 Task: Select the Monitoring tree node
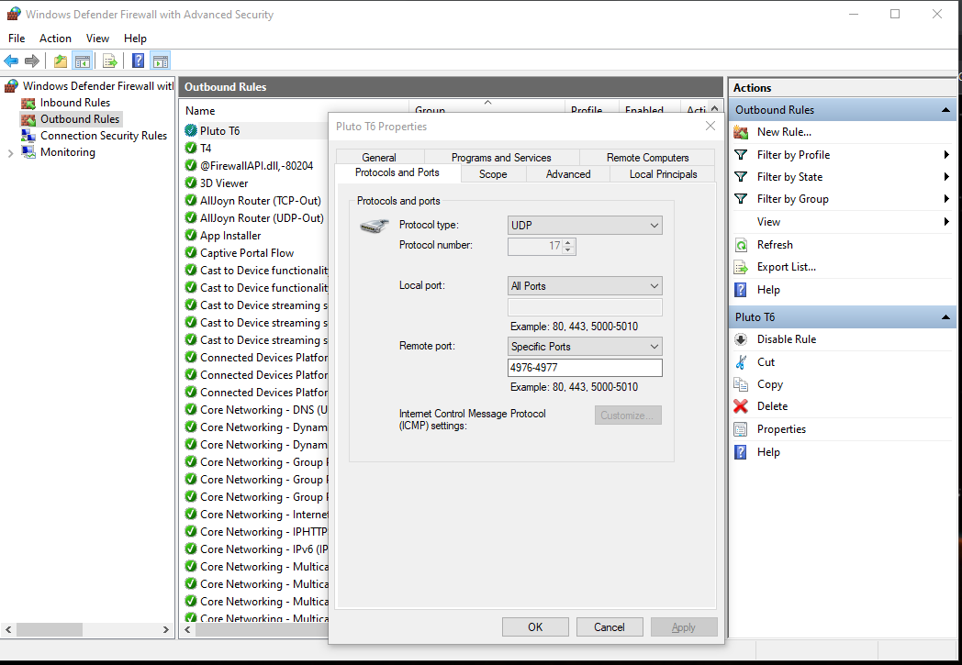[68, 152]
